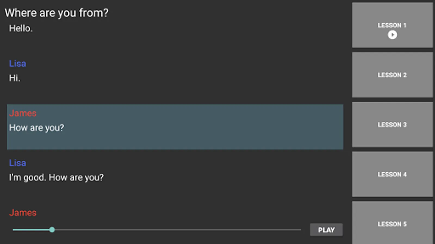Switch to the Lesson 3 tile
Image resolution: width=435 pixels, height=244 pixels.
tap(392, 125)
